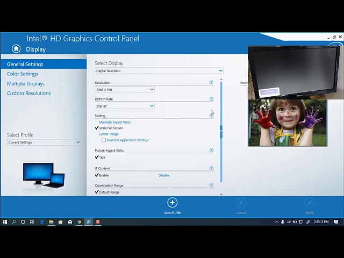Click the Home icon beside Display

[x=16, y=49]
